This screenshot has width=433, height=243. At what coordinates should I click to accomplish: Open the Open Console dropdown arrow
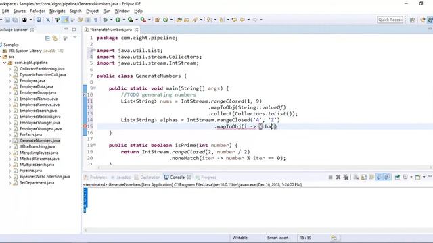[424, 177]
